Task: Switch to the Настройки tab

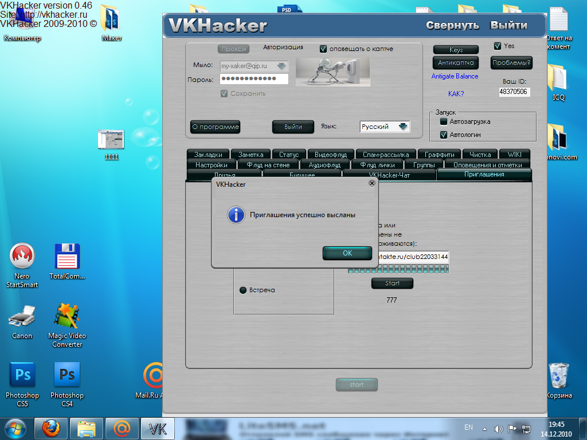Action: (212, 164)
